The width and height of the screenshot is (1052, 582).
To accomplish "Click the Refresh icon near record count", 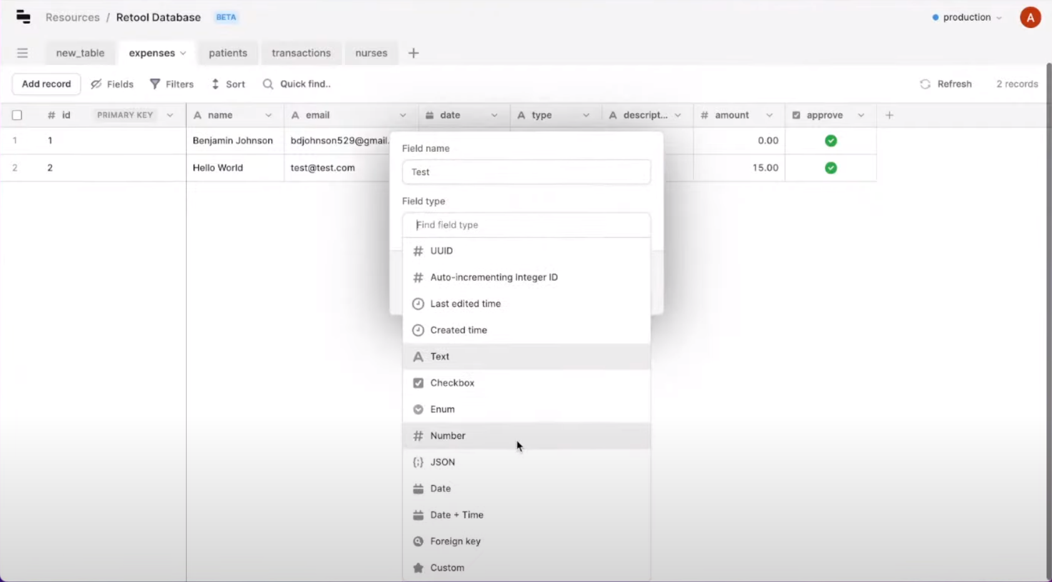I will (925, 84).
